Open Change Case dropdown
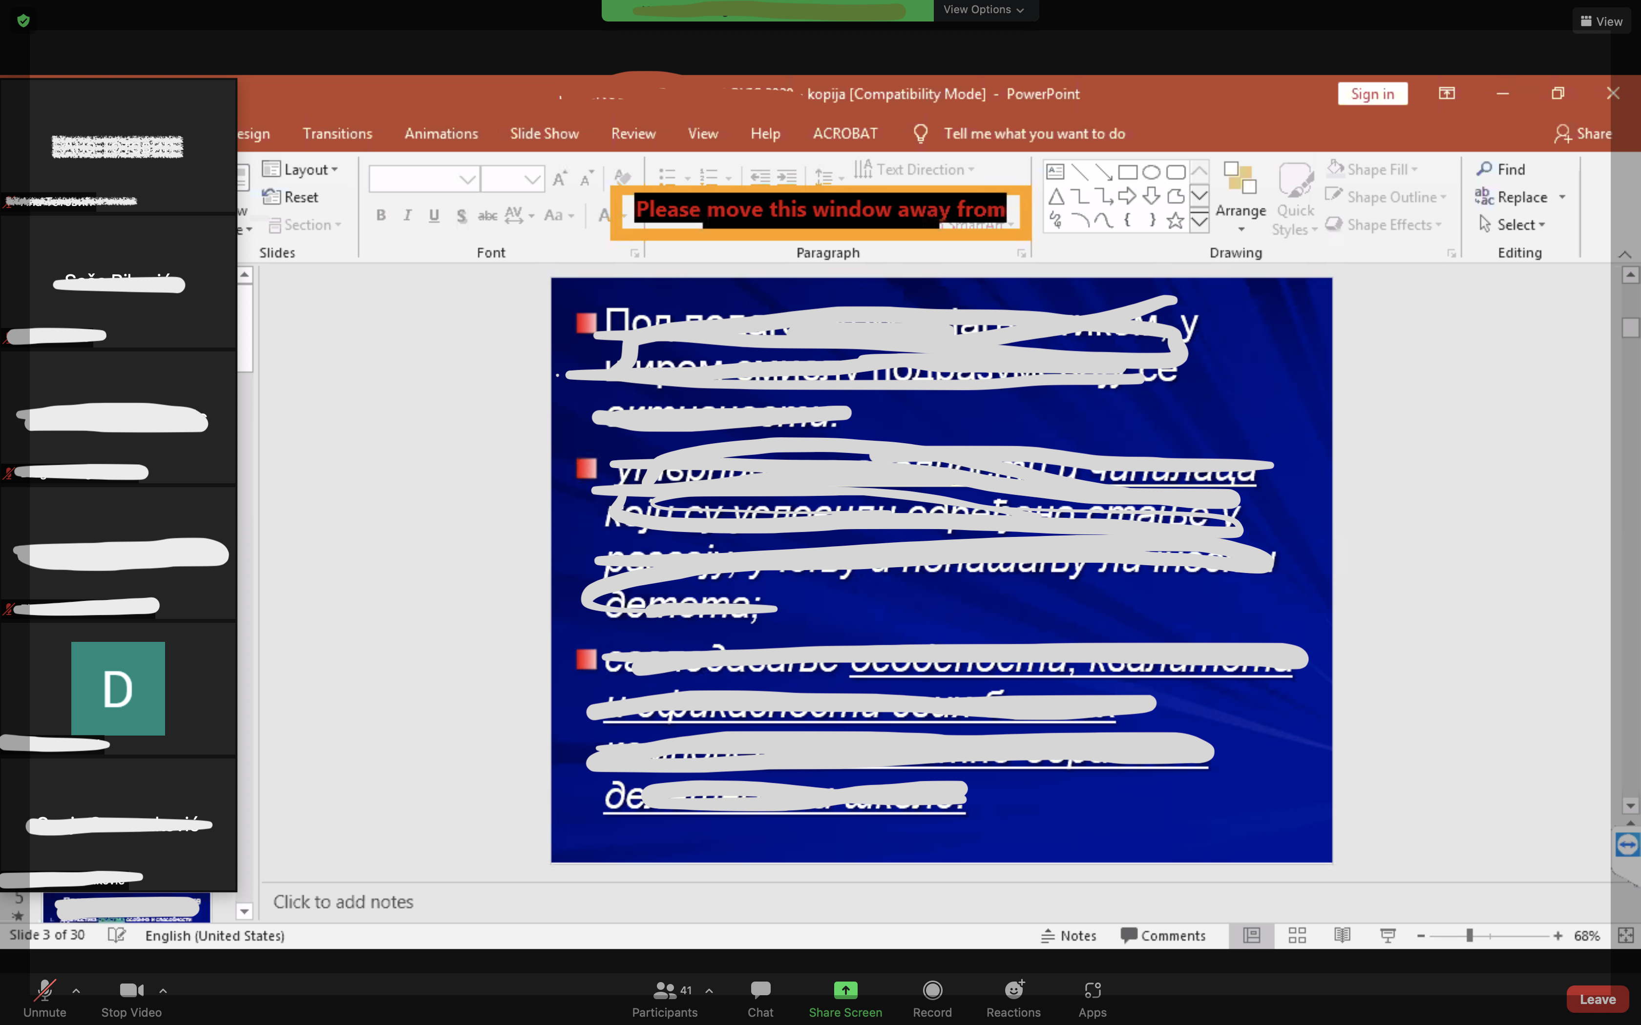The height and width of the screenshot is (1025, 1641). click(x=559, y=215)
